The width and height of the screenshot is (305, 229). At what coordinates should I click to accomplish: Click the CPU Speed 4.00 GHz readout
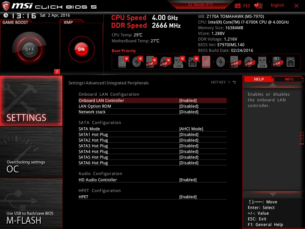point(144,18)
